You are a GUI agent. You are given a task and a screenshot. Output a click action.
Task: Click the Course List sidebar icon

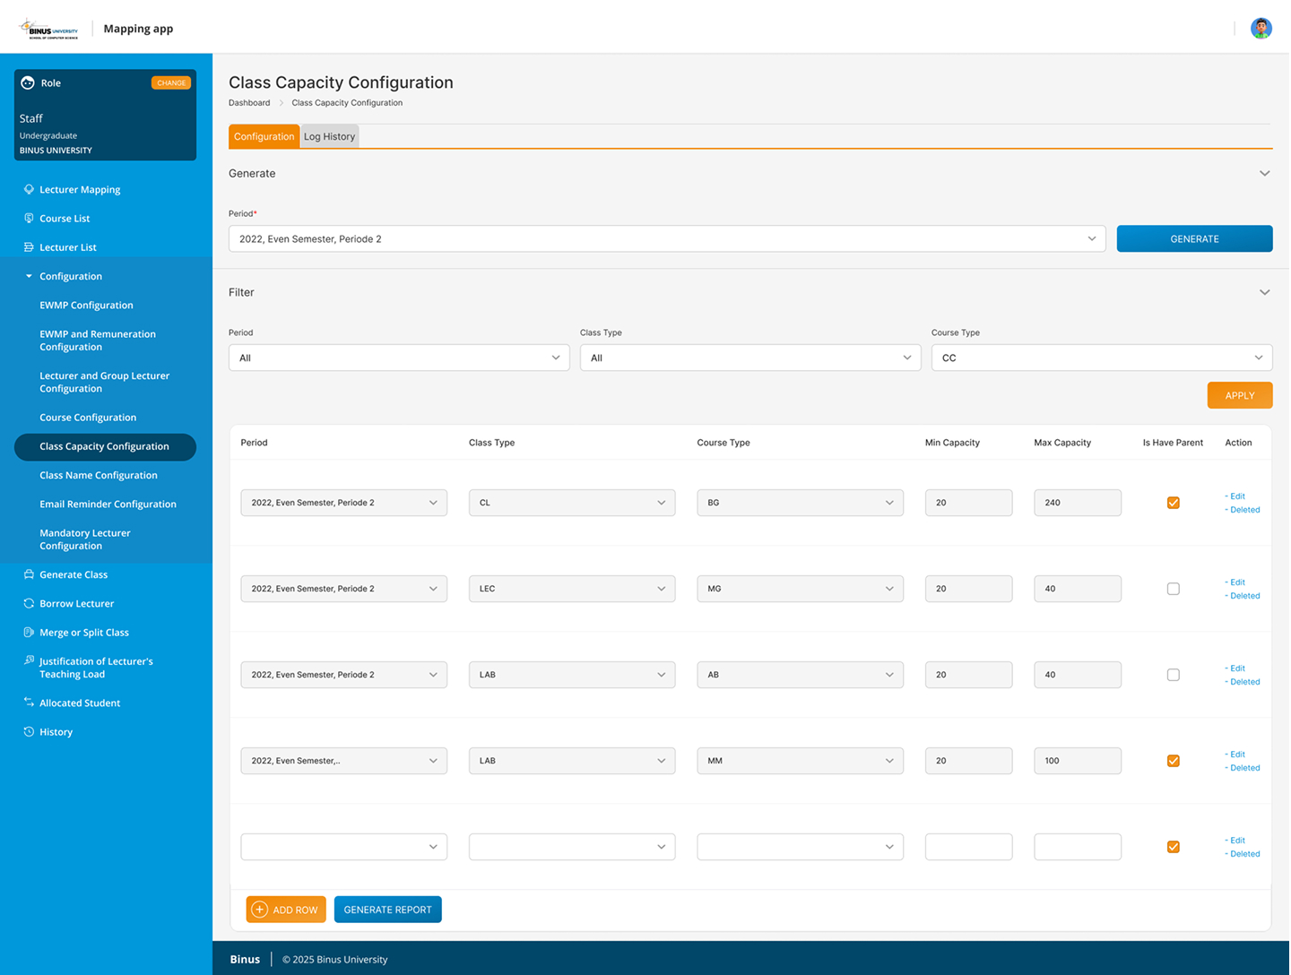[x=29, y=218]
